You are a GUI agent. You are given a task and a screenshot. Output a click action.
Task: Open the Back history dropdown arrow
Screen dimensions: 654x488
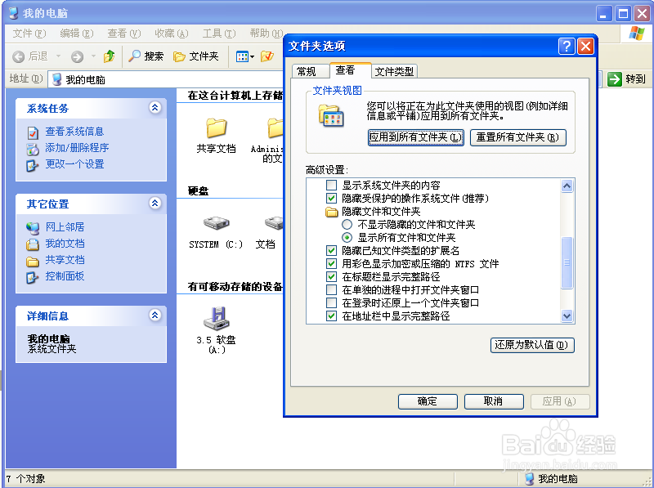pyautogui.click(x=58, y=56)
